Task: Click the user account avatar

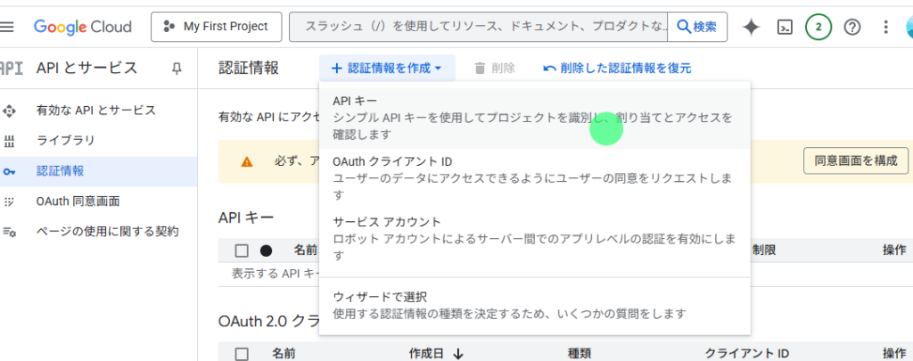Action: tap(908, 27)
